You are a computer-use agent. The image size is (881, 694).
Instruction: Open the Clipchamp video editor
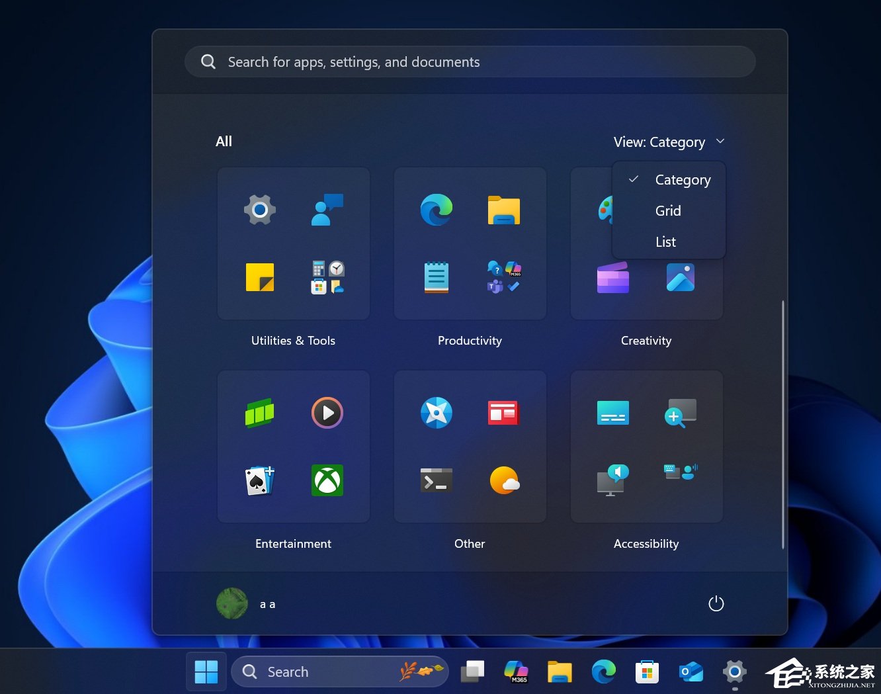coord(613,277)
